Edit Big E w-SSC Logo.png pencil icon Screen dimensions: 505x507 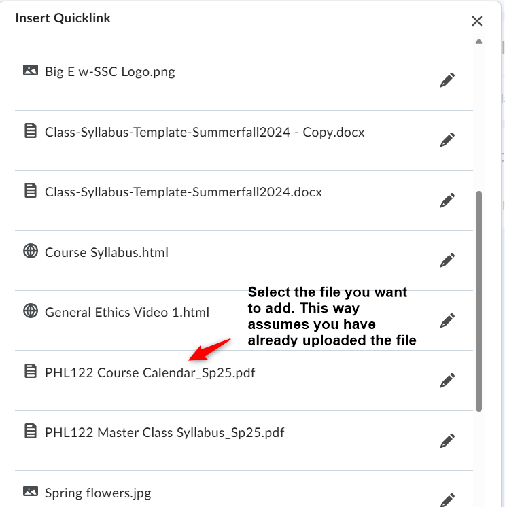tap(447, 80)
